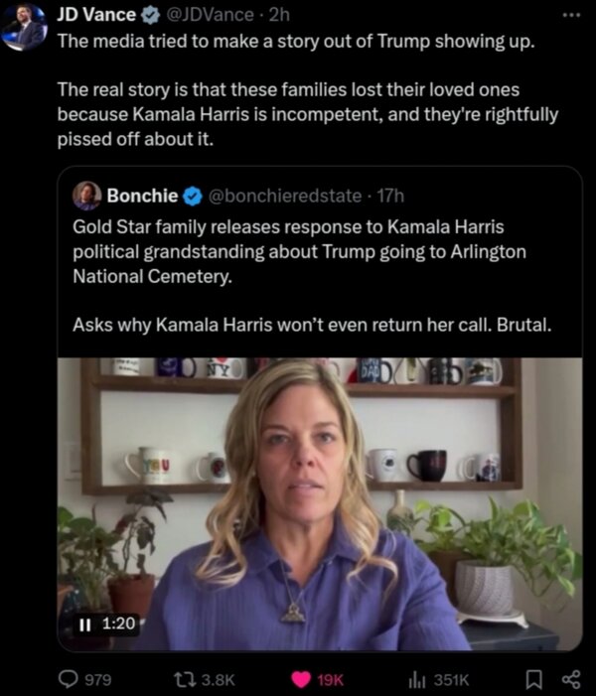The width and height of the screenshot is (596, 696).
Task: Pause the video using the pause button
Action: point(86,624)
